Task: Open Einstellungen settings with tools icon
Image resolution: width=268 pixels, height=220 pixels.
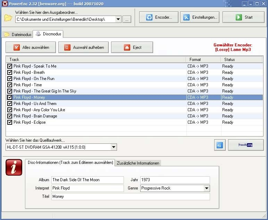Action: point(200,17)
